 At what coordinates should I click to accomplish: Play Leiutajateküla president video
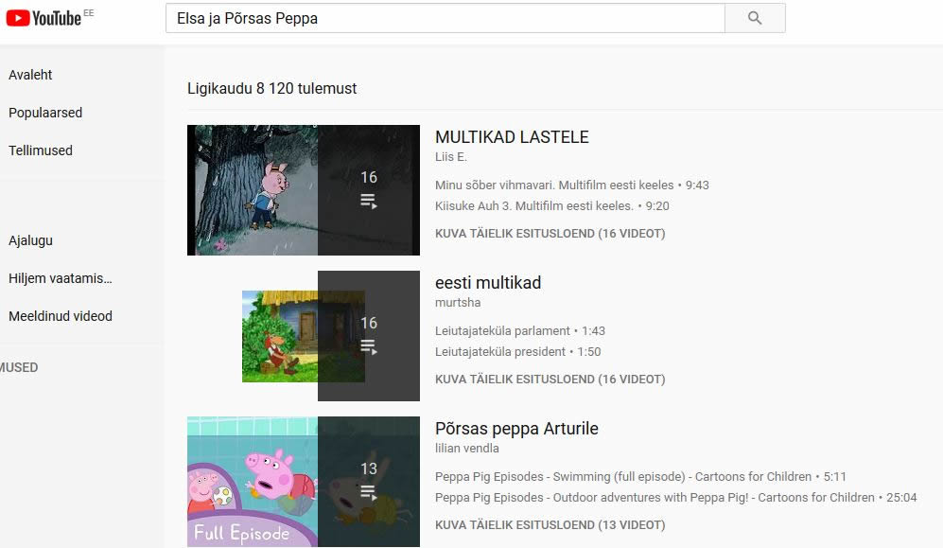[x=517, y=351]
